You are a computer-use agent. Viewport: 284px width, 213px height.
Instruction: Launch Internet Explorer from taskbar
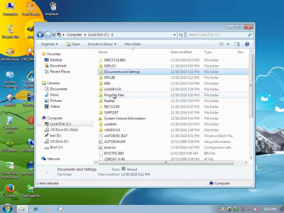(x=35, y=209)
